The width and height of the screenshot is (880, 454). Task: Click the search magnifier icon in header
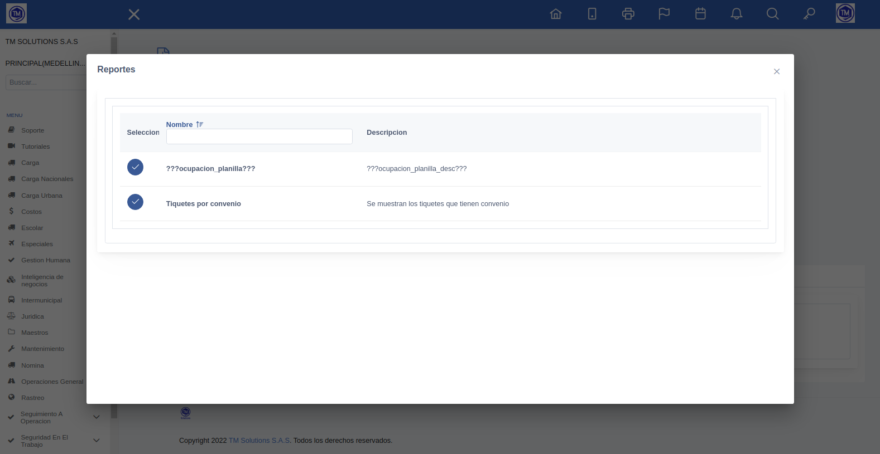click(x=772, y=14)
